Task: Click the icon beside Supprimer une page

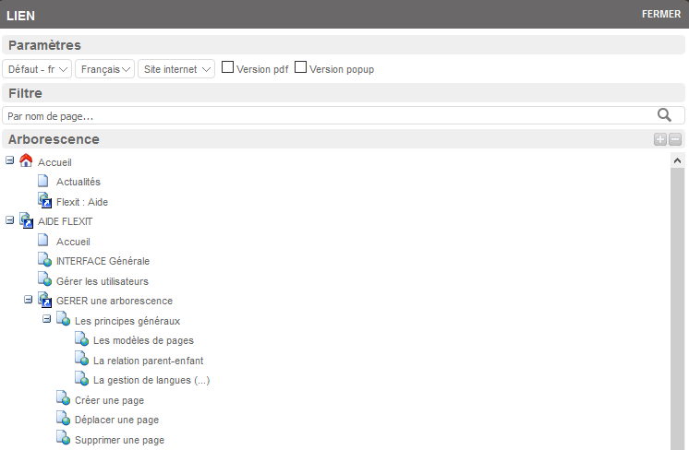Action: (x=63, y=439)
